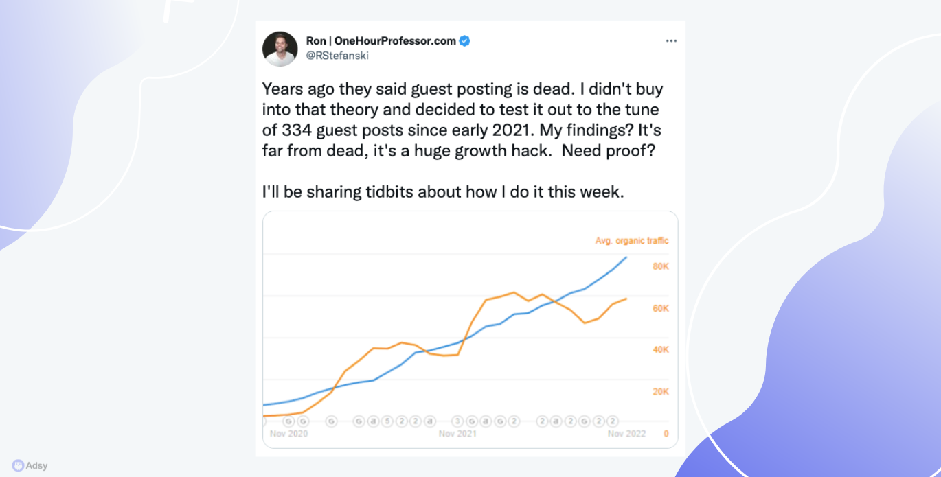Select the 'Nov 2022' date label

coord(626,434)
